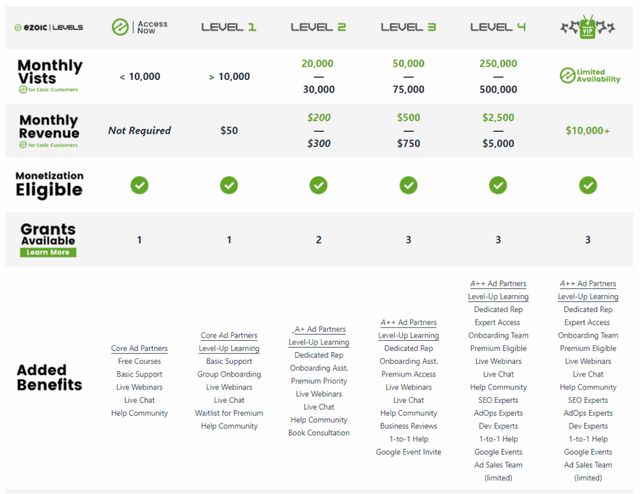Click the 'Monthly Revenue' row heading
Image resolution: width=640 pixels, height=494 pixels.
click(49, 126)
